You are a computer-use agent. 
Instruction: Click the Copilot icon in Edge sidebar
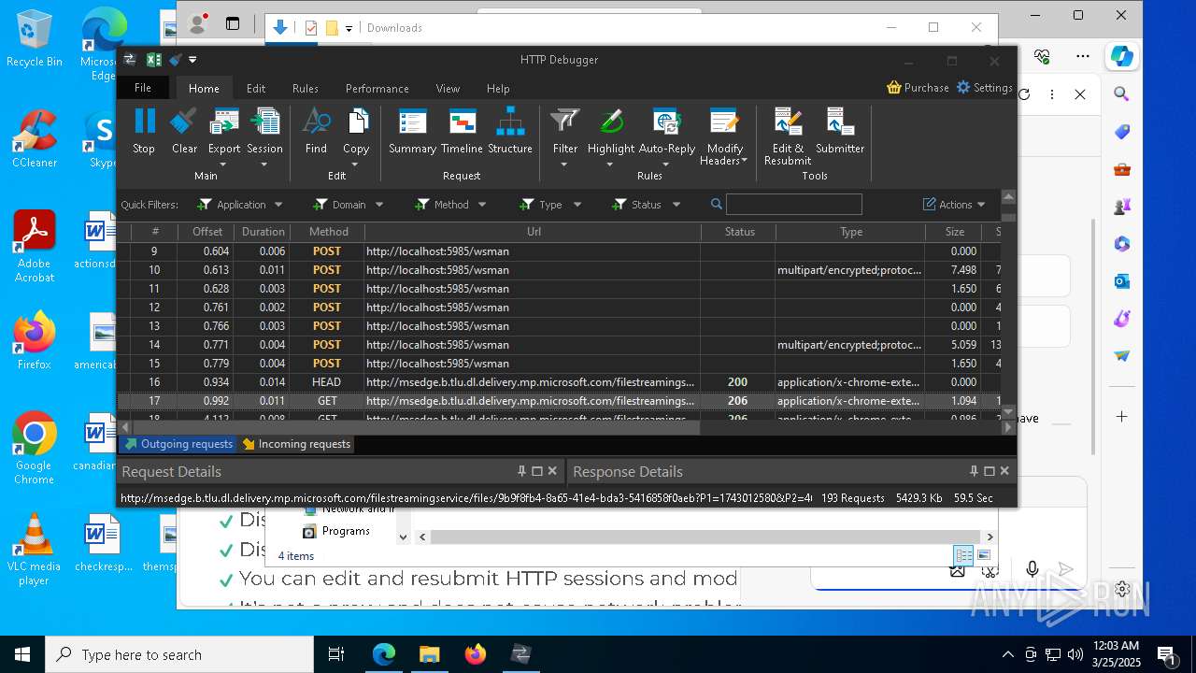click(1121, 56)
